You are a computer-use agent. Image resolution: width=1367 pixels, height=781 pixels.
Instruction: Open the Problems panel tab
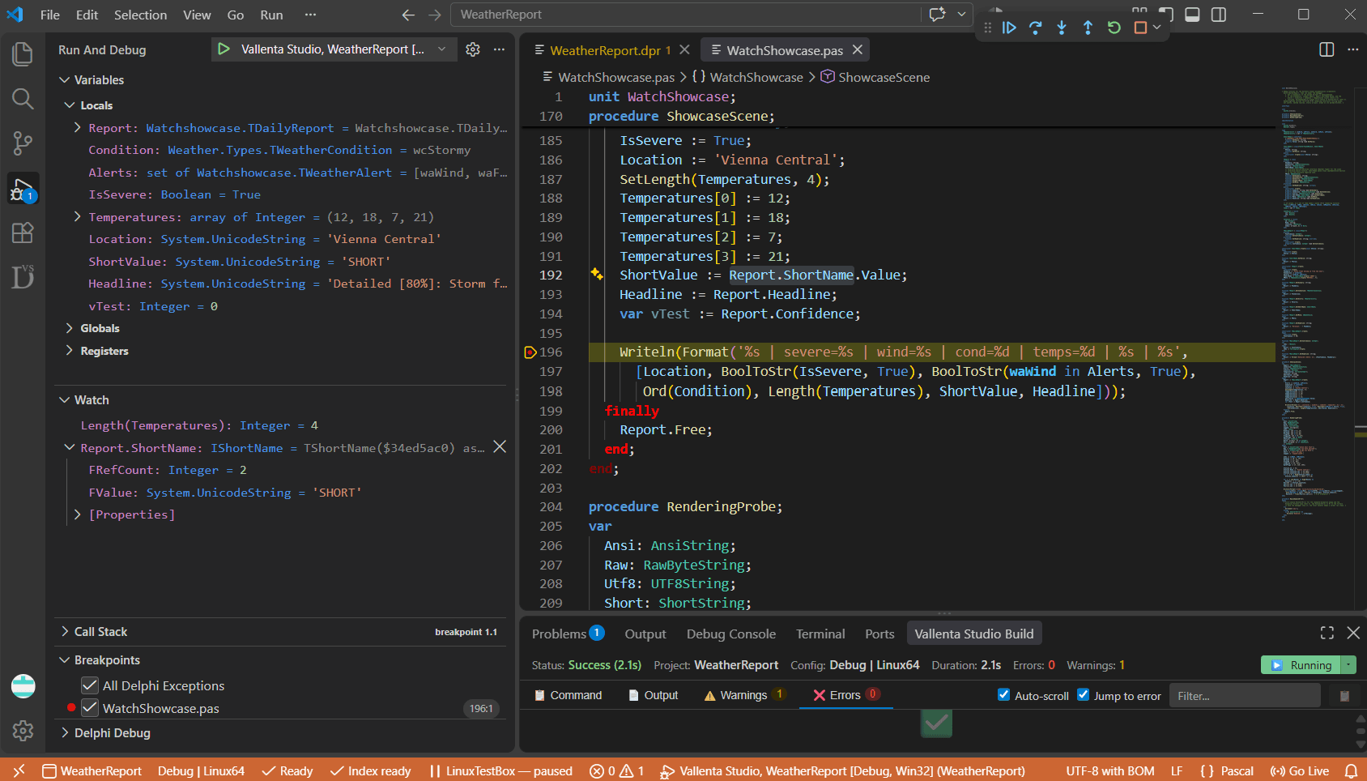568,634
